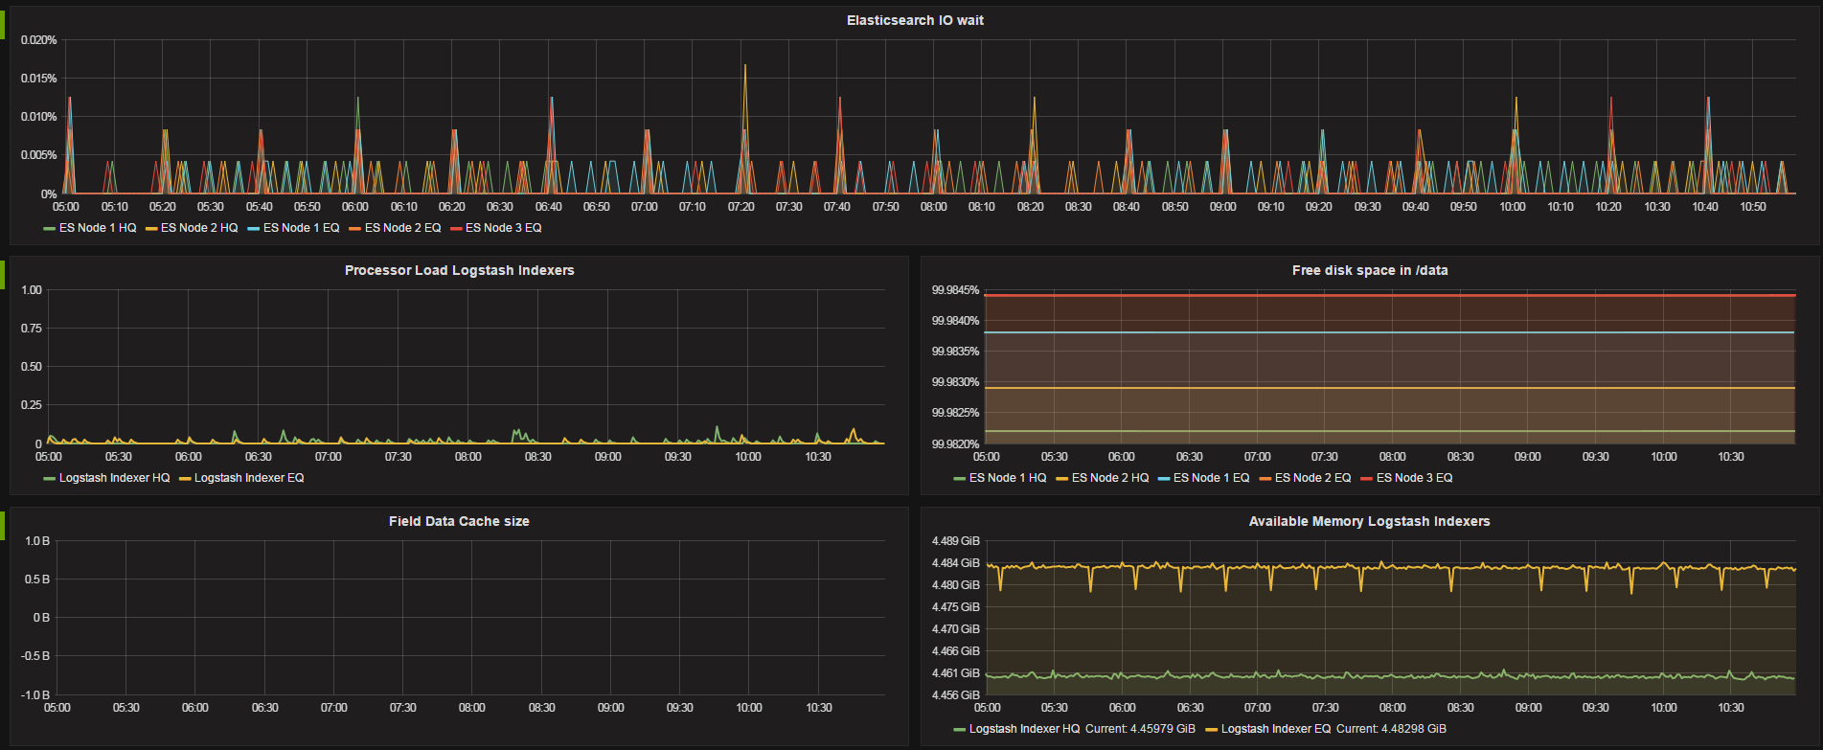Toggle ES Node 3 EQ series in IO wait legend
This screenshot has width=1823, height=750.
[x=504, y=228]
